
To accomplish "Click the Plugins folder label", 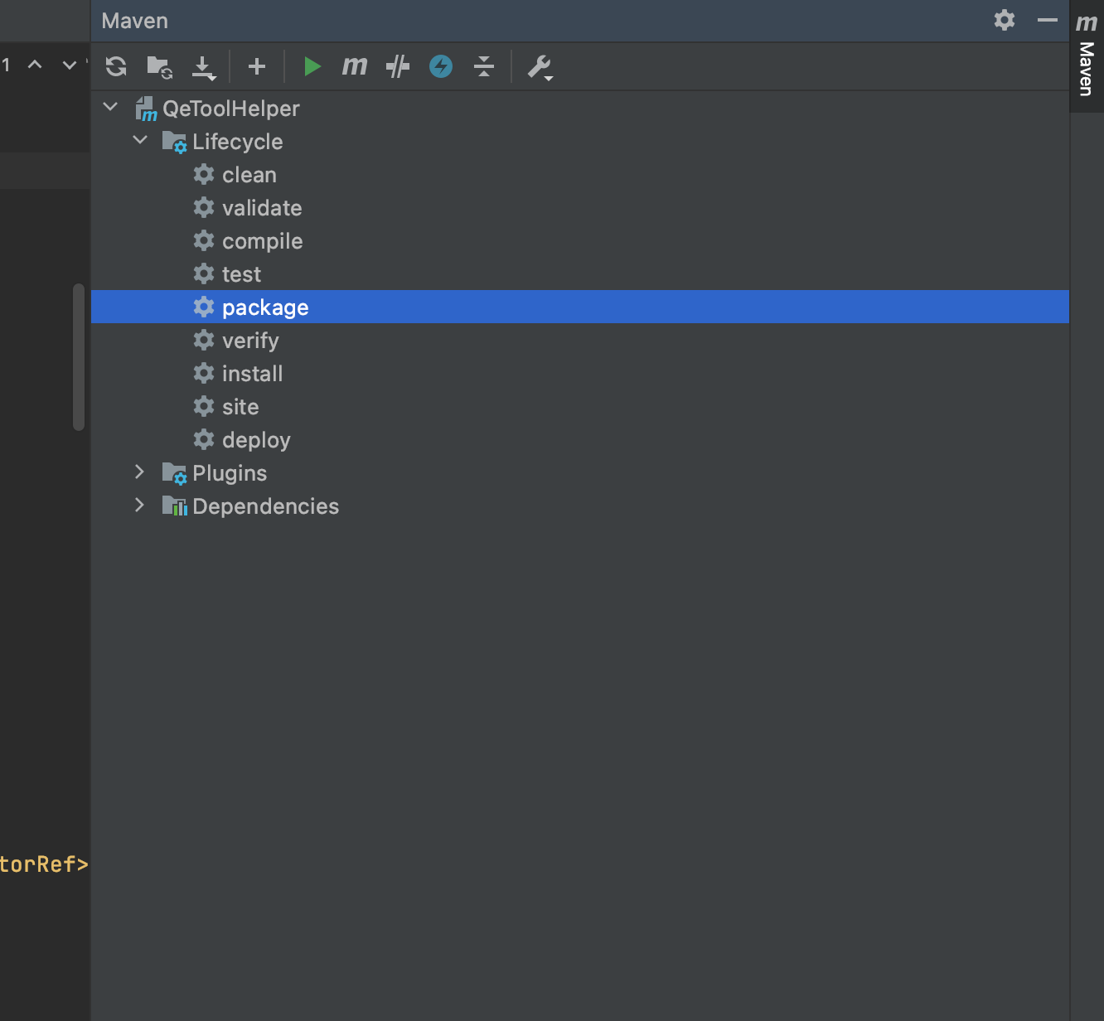I will (x=230, y=473).
